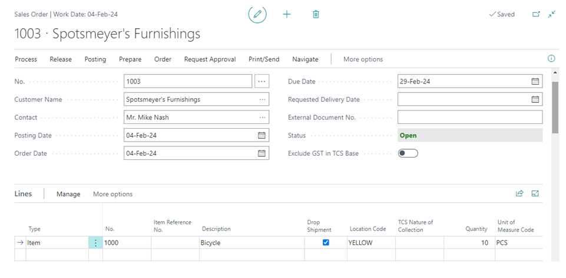This screenshot has width=566, height=278.
Task: Open calendar for Posting Date
Action: 262,135
